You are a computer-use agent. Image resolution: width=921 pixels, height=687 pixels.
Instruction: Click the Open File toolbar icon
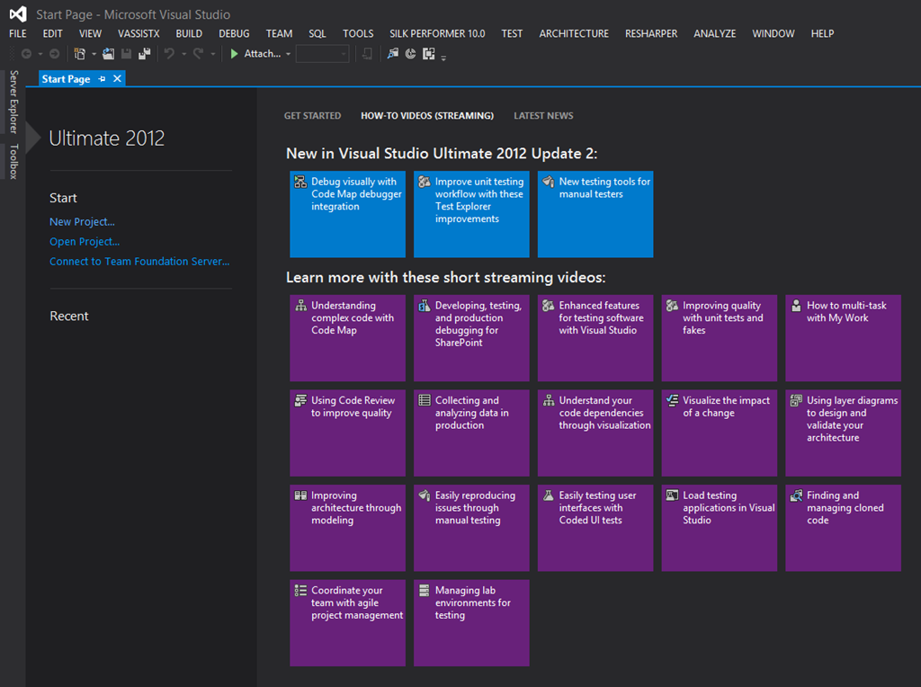coord(109,54)
